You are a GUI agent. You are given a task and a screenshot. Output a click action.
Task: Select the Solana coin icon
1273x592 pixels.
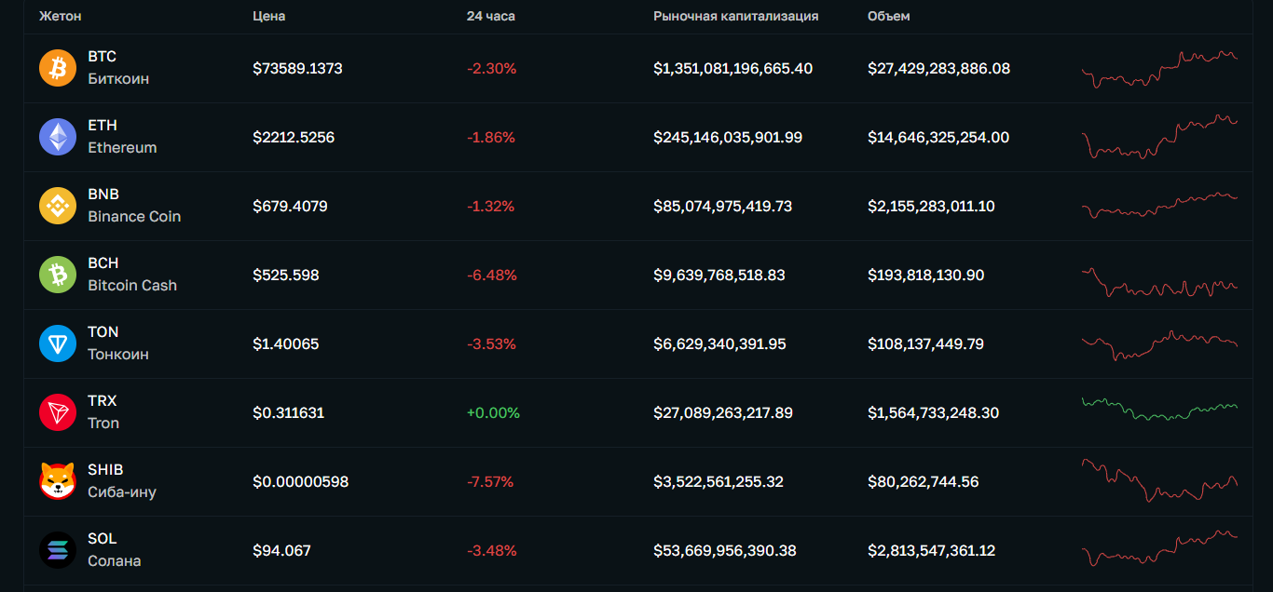coord(57,549)
